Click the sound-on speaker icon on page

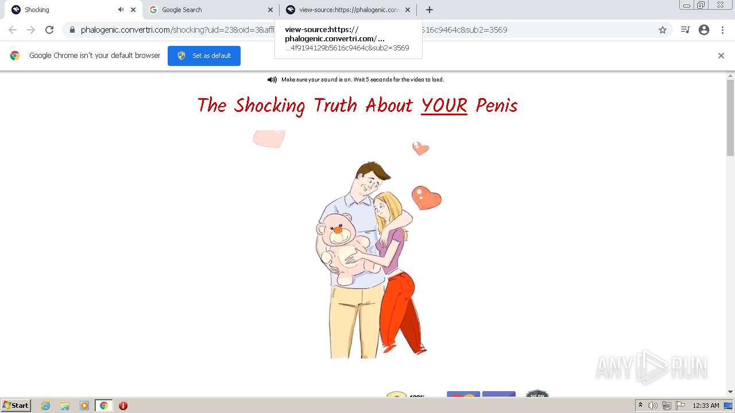(x=272, y=80)
